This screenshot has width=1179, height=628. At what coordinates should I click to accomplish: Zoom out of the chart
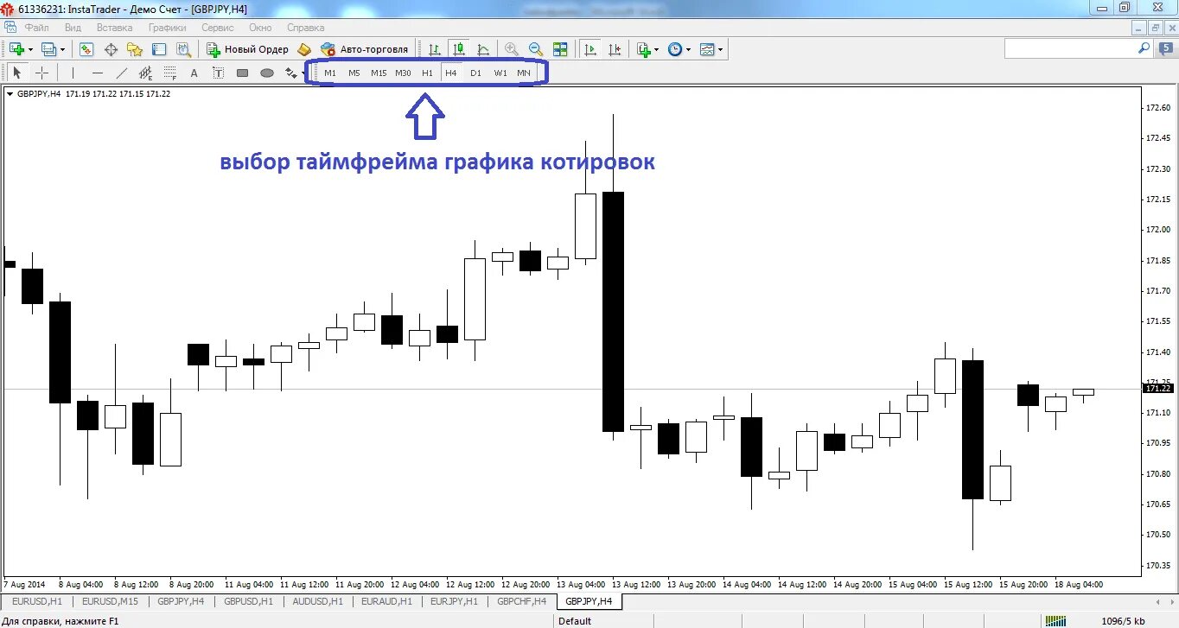tap(536, 49)
